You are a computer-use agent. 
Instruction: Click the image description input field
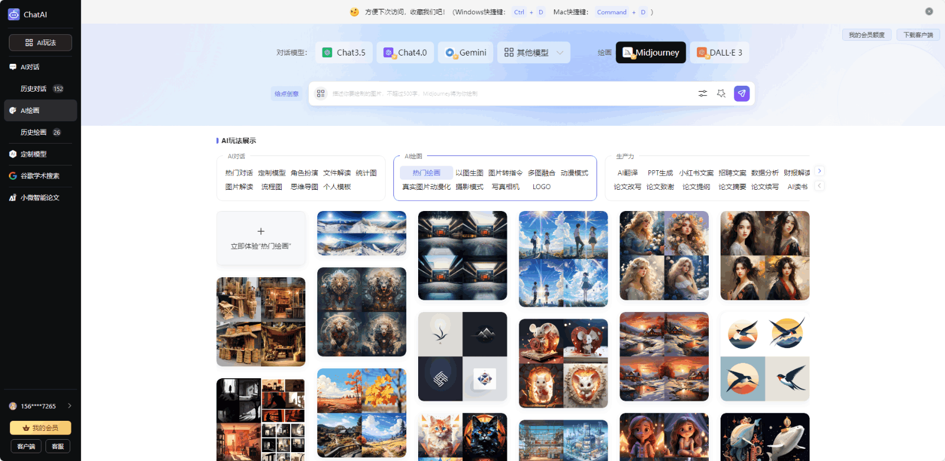(508, 93)
